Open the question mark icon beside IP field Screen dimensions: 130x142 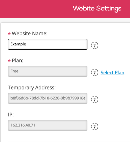point(95,127)
